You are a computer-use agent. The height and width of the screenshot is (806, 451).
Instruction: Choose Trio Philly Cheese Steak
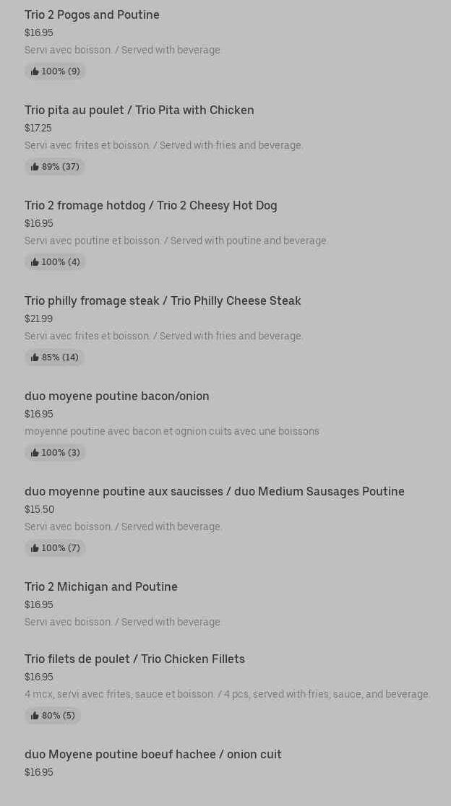tap(163, 300)
